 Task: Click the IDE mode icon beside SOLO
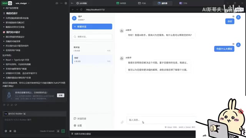[x=10, y=3]
